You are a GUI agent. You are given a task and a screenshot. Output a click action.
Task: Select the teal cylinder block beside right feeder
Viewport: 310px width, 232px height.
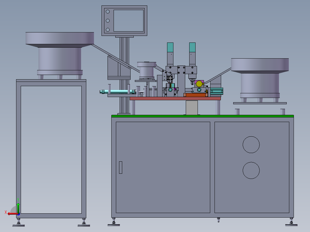coord(217,91)
